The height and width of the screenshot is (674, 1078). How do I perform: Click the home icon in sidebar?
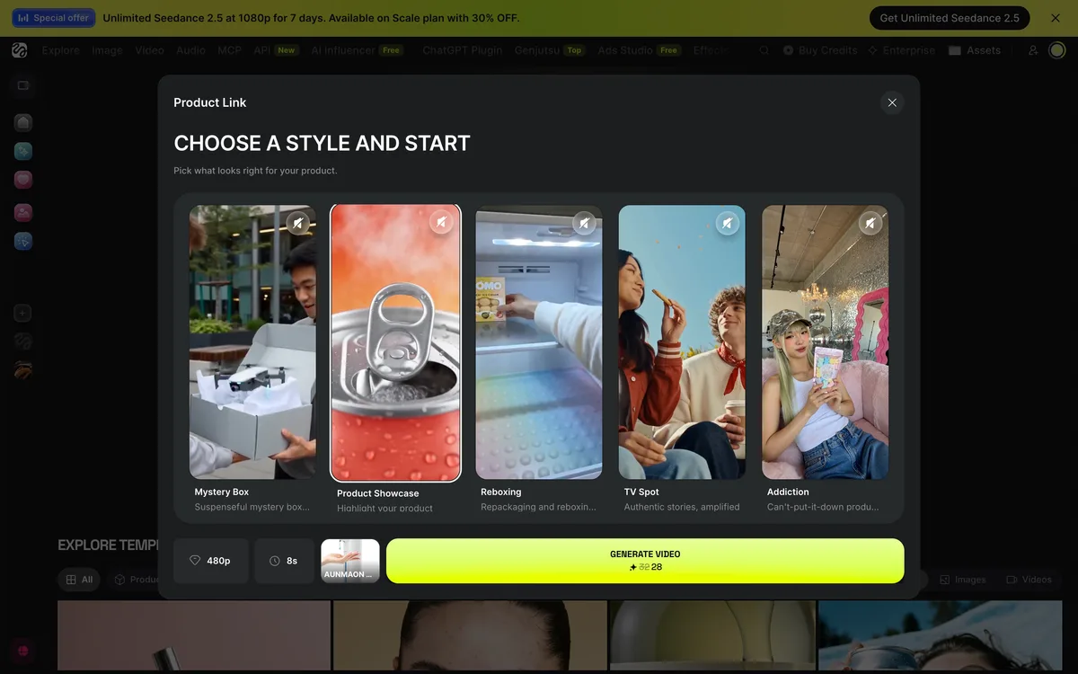coord(23,122)
